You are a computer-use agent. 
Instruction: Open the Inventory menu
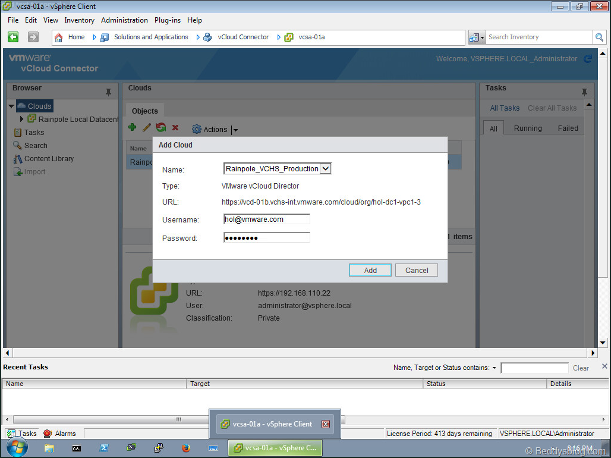point(80,20)
